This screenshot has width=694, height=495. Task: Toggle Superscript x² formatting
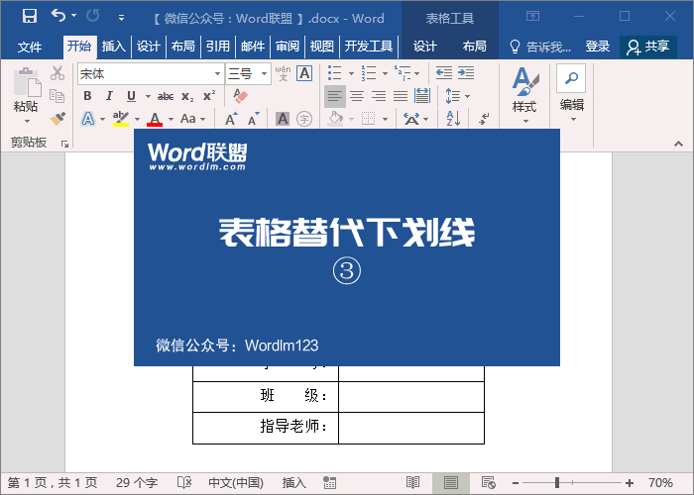click(x=209, y=96)
